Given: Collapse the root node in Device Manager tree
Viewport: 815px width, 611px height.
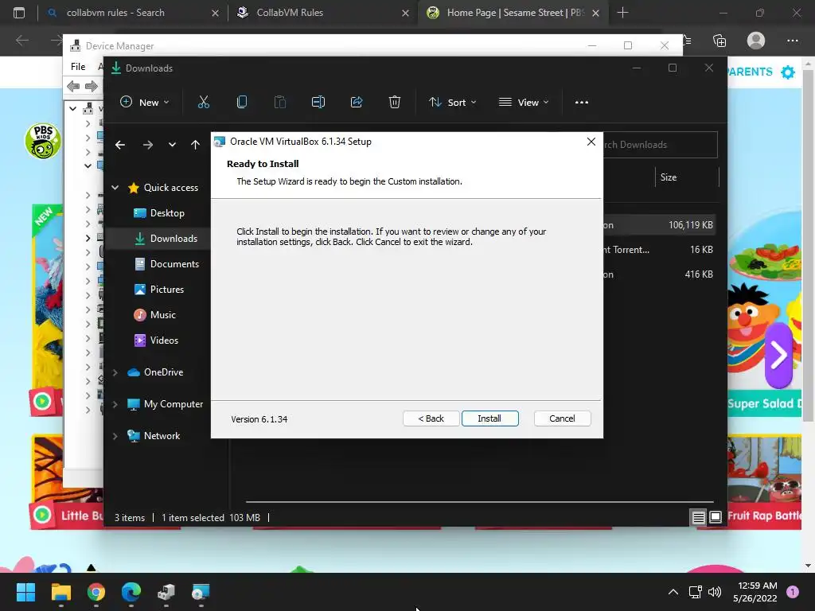Looking at the screenshot, I should click(72, 108).
